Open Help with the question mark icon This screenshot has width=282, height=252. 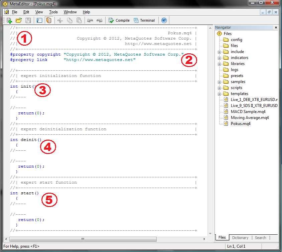pyautogui.click(x=164, y=20)
